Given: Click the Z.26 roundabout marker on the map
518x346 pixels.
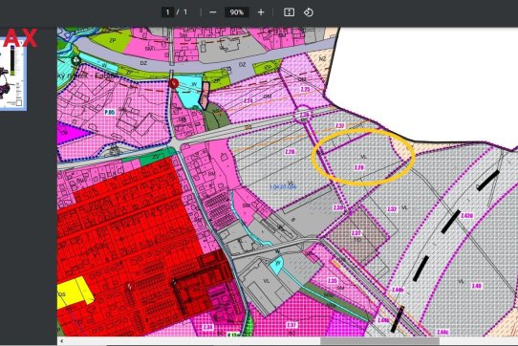Looking at the screenshot, I should (x=304, y=115).
